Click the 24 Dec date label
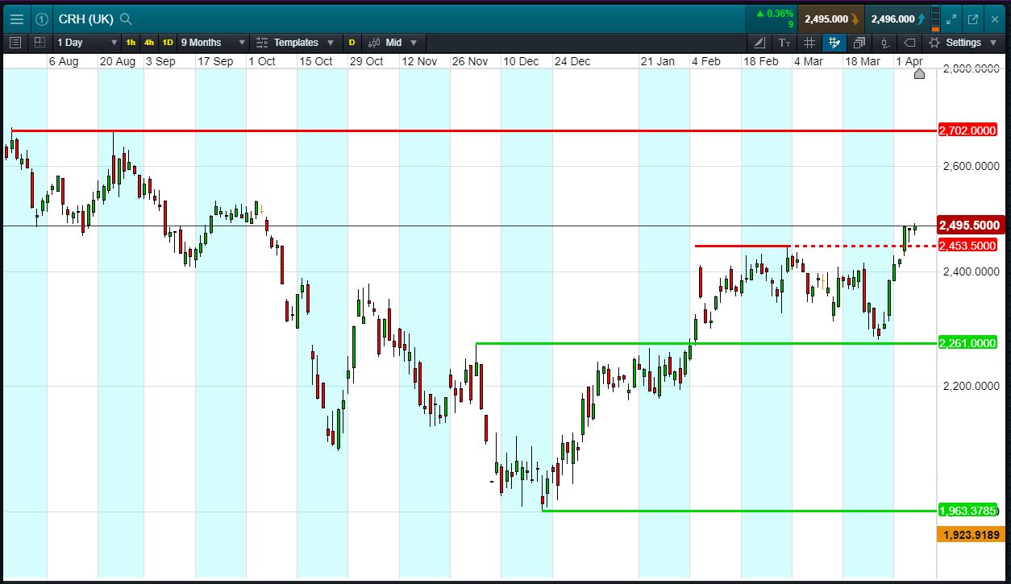Screen dimensions: 1011x584 click(572, 61)
